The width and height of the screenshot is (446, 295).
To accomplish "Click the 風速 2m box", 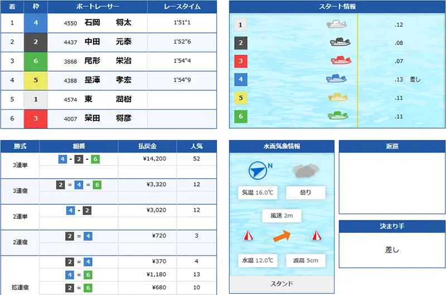I will [282, 216].
